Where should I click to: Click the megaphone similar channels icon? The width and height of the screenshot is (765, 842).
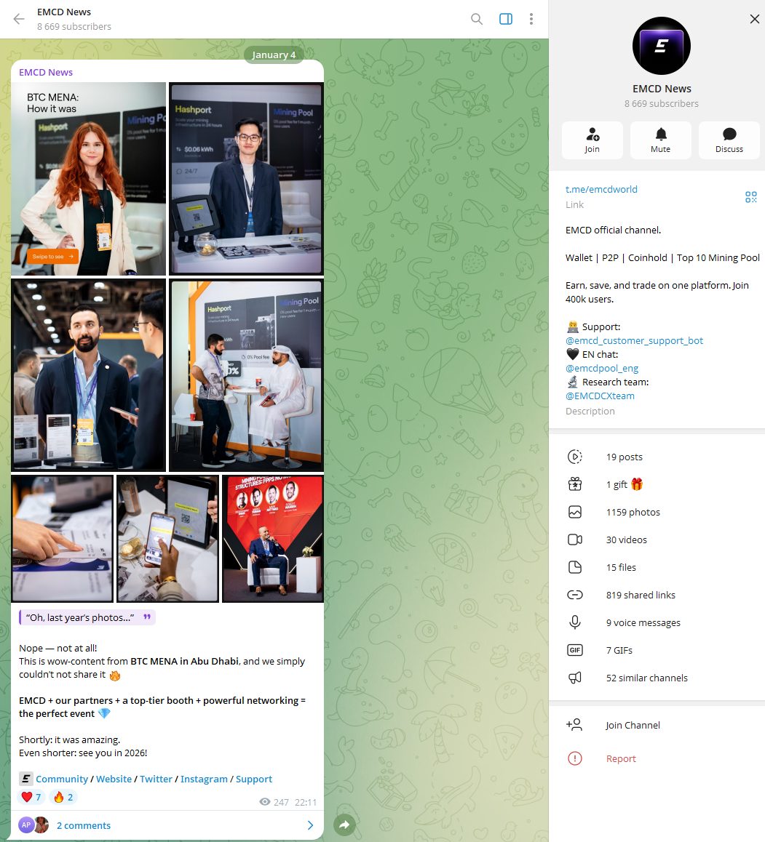(575, 678)
